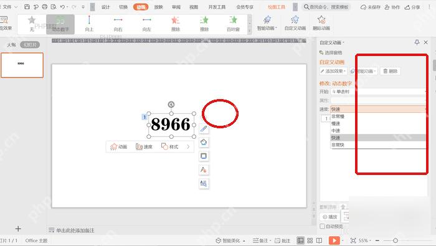Image resolution: width=436 pixels, height=246 pixels.
Task: Click the 未保存 cloud status icon
Action: pos(371,7)
